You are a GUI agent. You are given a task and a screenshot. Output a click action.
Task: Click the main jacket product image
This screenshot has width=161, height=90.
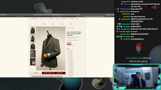(x=51, y=48)
